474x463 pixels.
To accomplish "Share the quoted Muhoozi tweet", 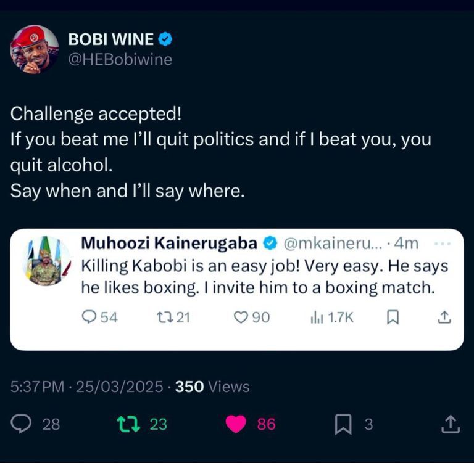I will click(444, 317).
